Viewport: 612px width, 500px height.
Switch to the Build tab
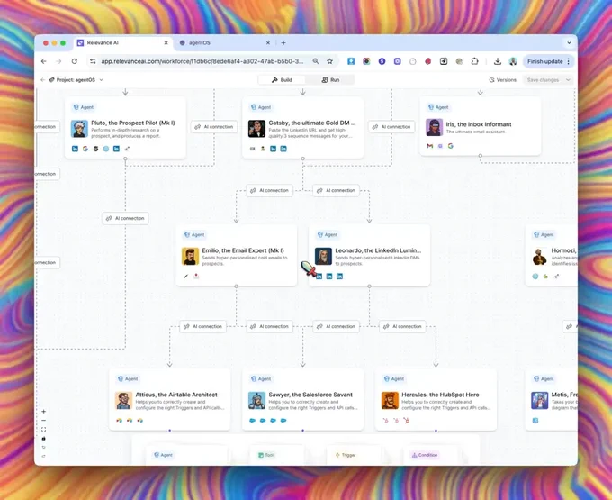point(283,79)
